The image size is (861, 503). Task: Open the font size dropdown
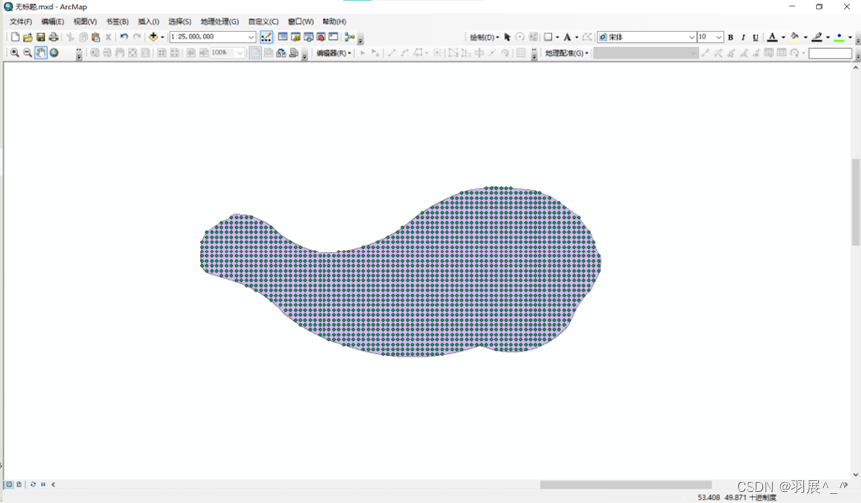(719, 37)
